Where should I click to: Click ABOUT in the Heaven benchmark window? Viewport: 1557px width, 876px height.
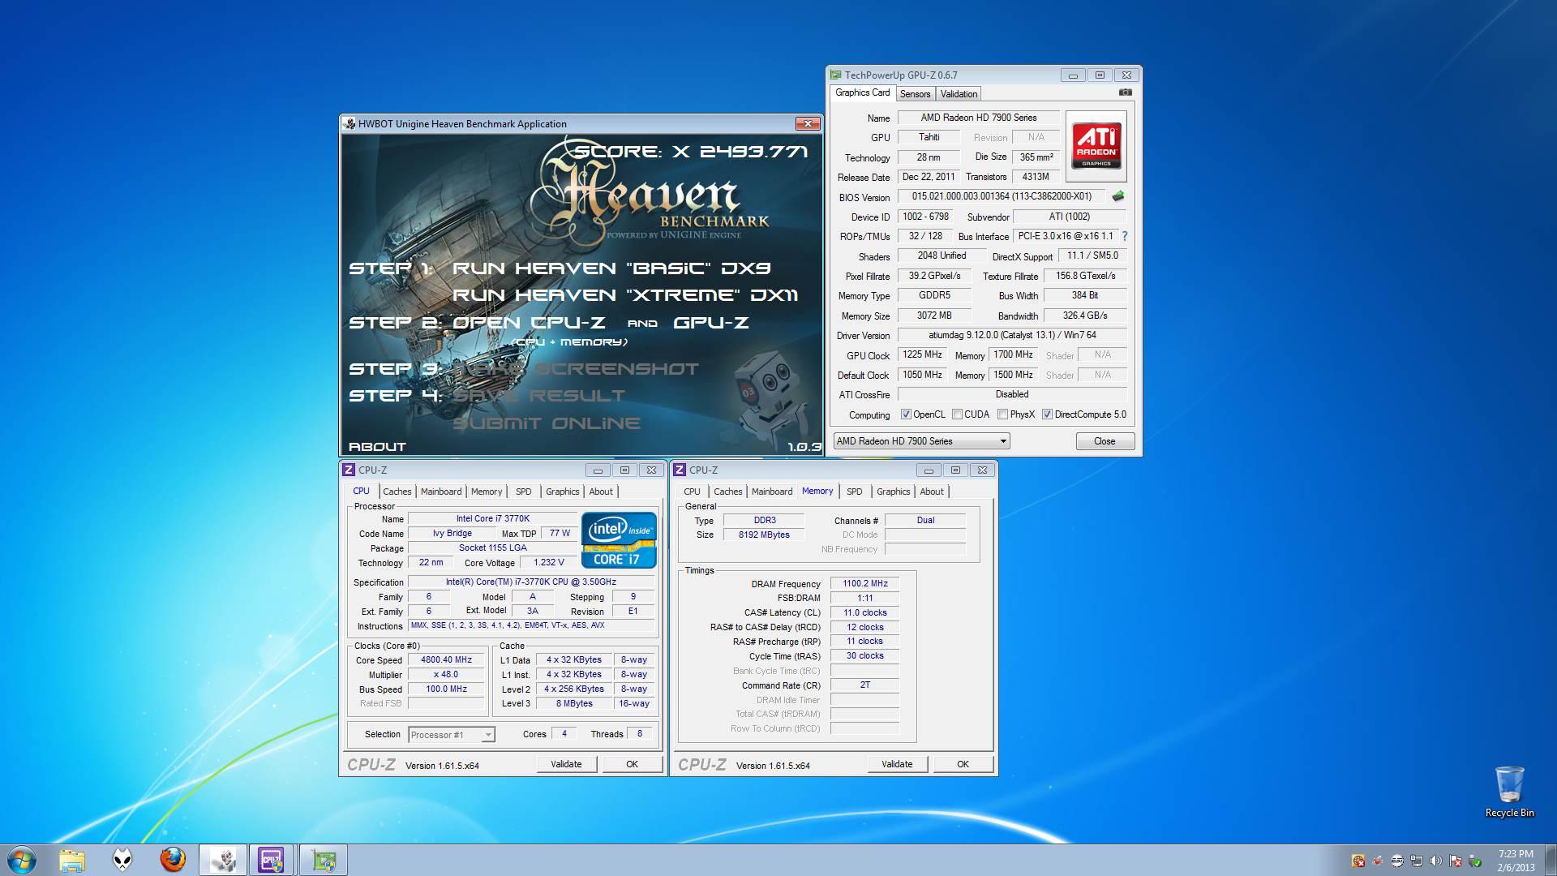coord(377,446)
